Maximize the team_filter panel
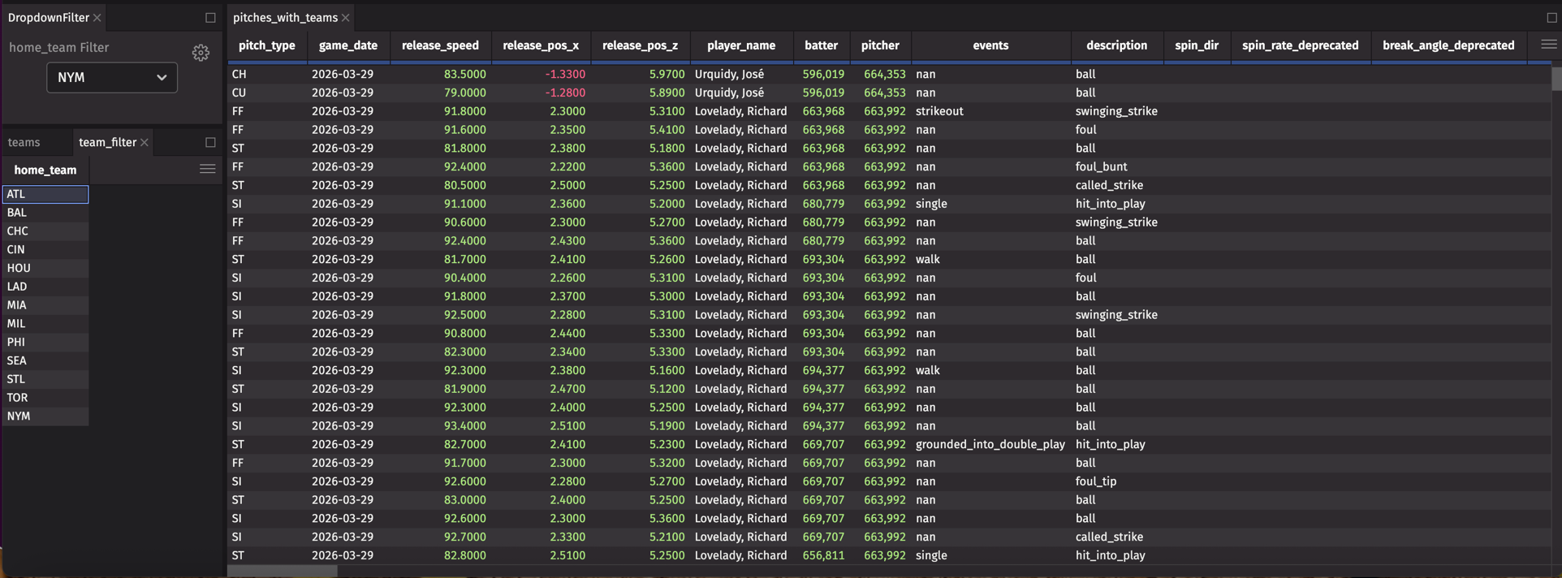The width and height of the screenshot is (1562, 578). click(x=210, y=143)
